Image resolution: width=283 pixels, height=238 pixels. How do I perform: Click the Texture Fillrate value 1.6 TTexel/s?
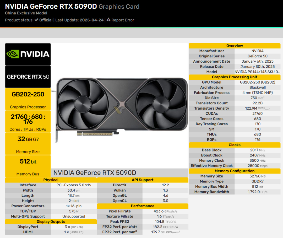coord(166,216)
